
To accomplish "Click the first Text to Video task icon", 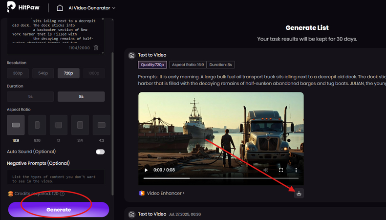I will [x=132, y=55].
